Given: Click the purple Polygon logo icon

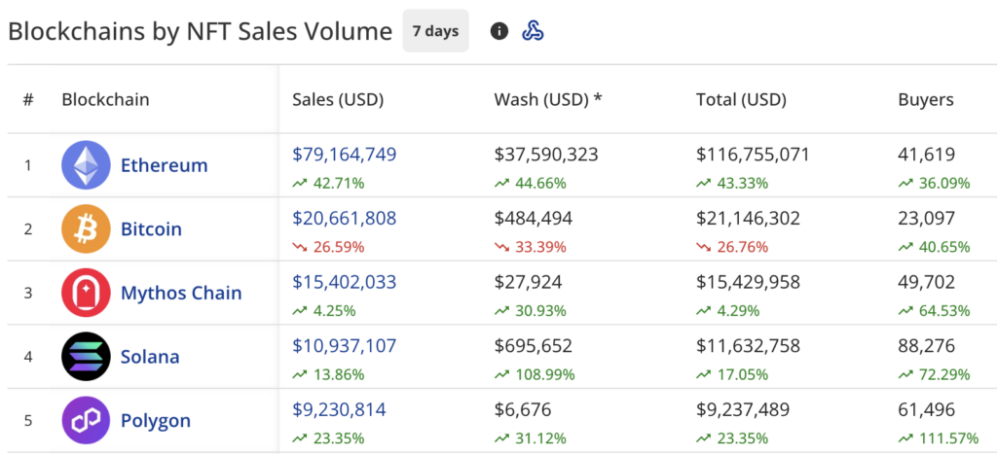Looking at the screenshot, I should tap(86, 421).
